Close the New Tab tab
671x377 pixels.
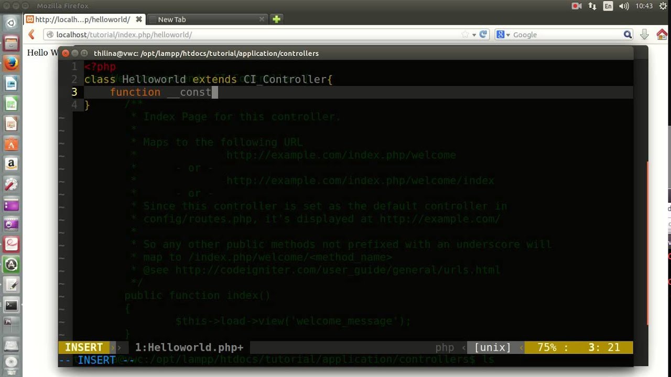click(262, 19)
